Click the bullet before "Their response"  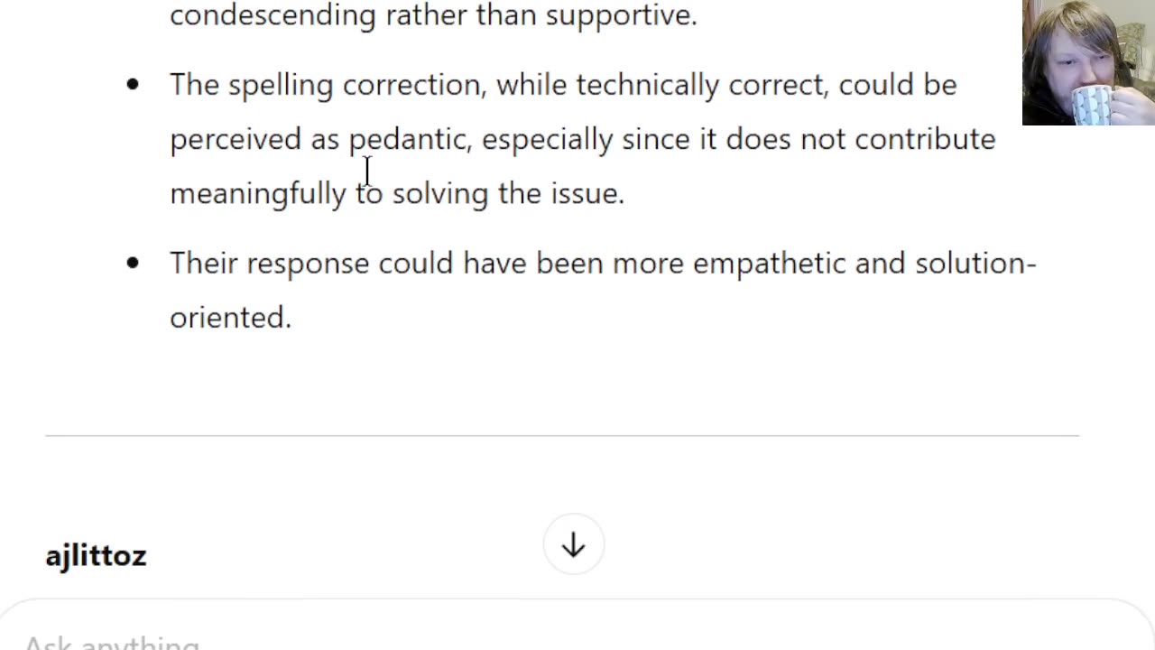pyautogui.click(x=134, y=263)
